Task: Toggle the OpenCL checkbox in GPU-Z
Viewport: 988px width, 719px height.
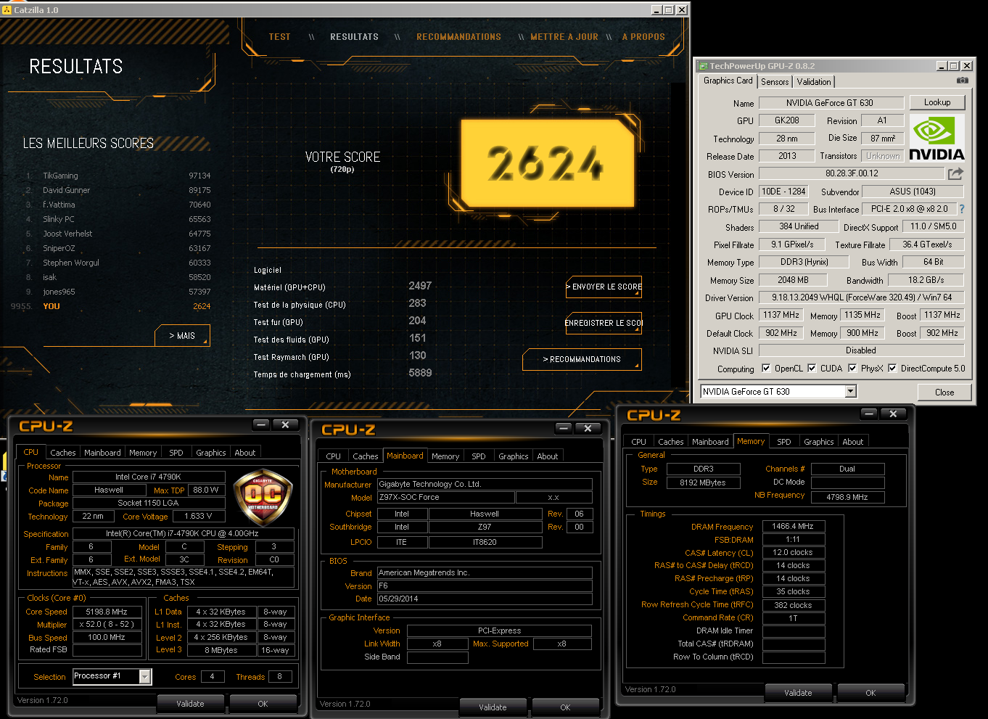Action: coord(765,368)
